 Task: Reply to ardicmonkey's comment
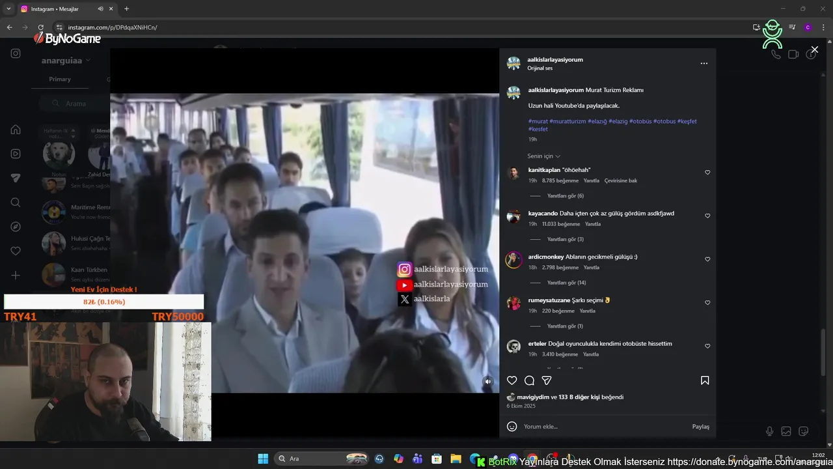592,268
